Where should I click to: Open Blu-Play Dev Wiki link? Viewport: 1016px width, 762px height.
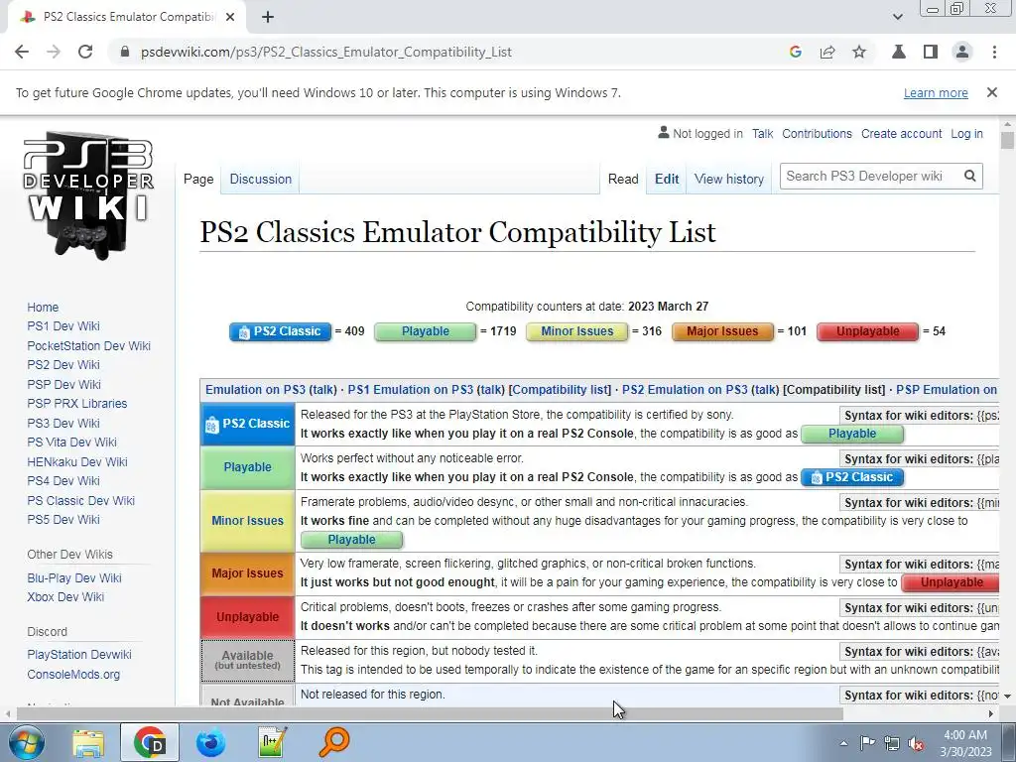pyautogui.click(x=74, y=578)
